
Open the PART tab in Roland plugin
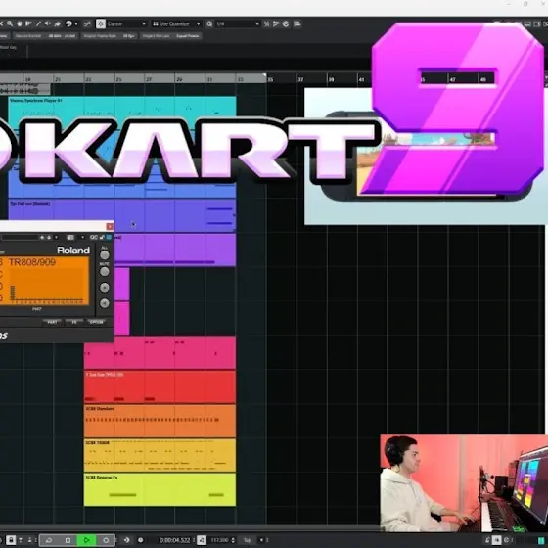(53, 322)
